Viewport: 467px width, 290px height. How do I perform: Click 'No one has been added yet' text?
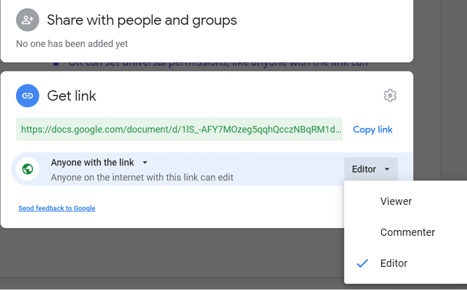click(72, 44)
